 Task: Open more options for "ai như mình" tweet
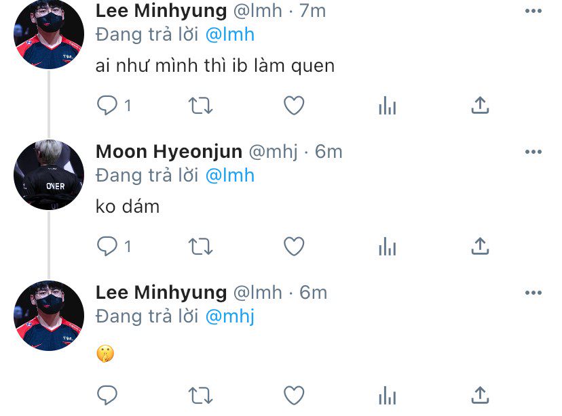pos(533,11)
